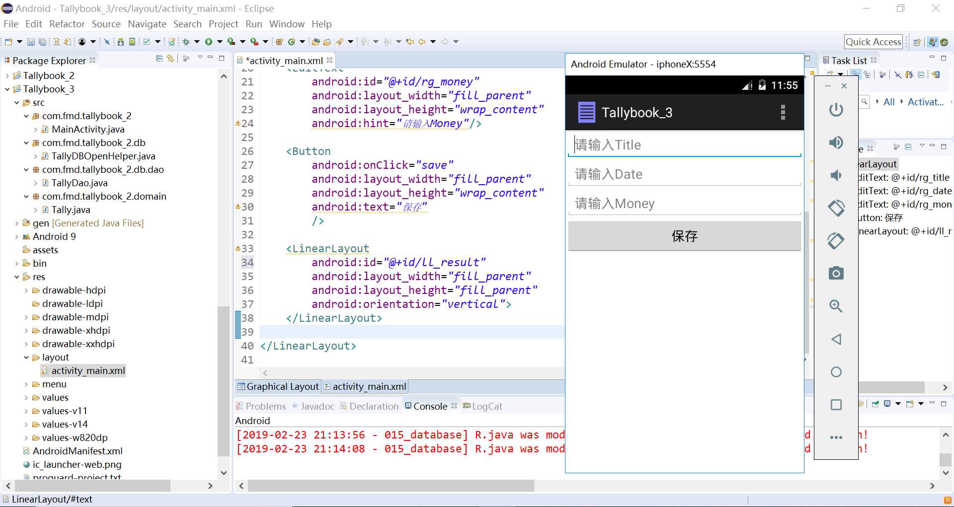This screenshot has width=954, height=507.
Task: Click the green Run button icon
Action: (x=209, y=42)
